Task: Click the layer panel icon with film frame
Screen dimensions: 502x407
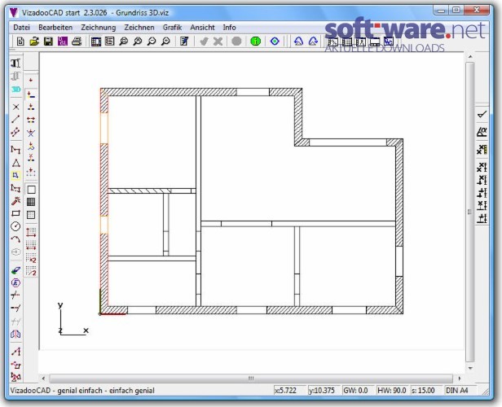Action: [95, 42]
